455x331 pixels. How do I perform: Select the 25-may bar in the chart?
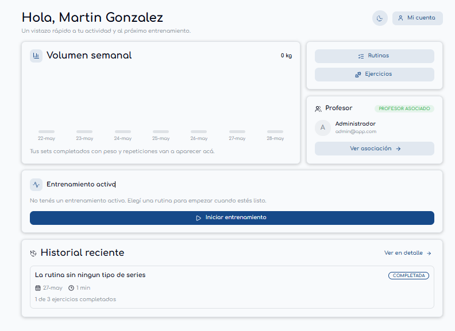[x=161, y=131]
